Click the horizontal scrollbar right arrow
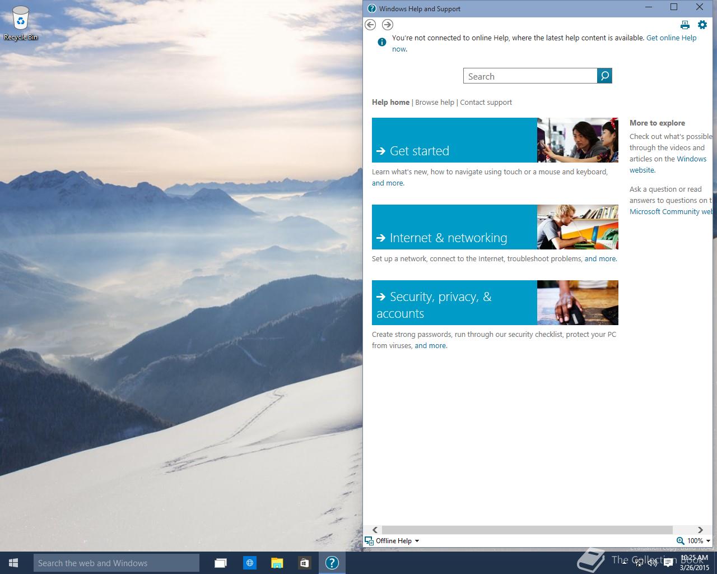Viewport: 717px width, 574px height. [x=700, y=530]
